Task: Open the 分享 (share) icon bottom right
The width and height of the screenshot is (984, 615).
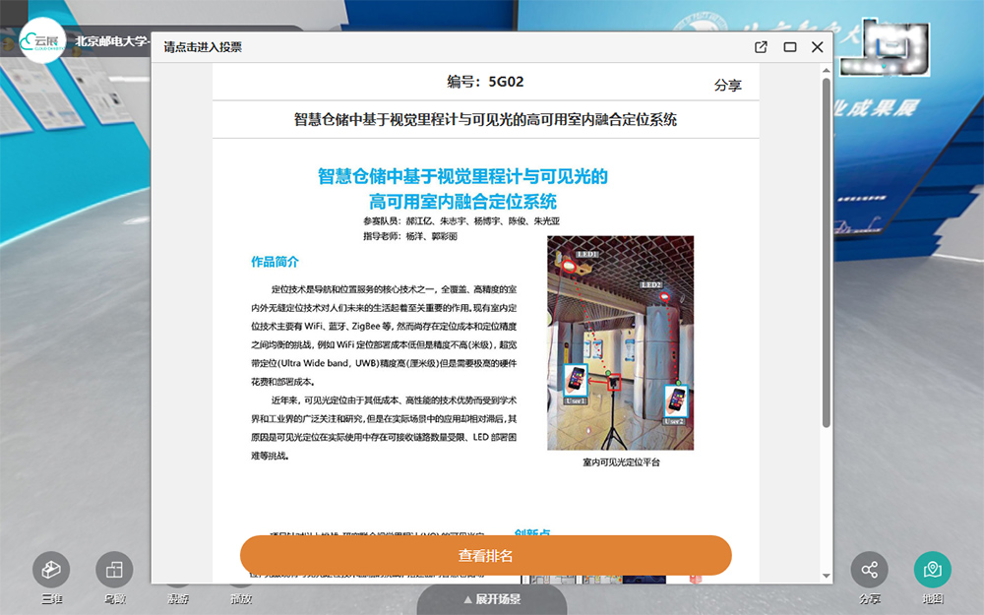Action: [871, 568]
